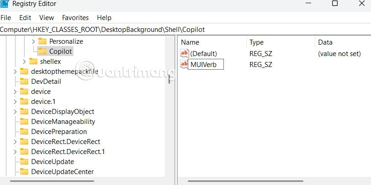
Task: Minimize the Registry Editor window
Action: click(x=308, y=3)
